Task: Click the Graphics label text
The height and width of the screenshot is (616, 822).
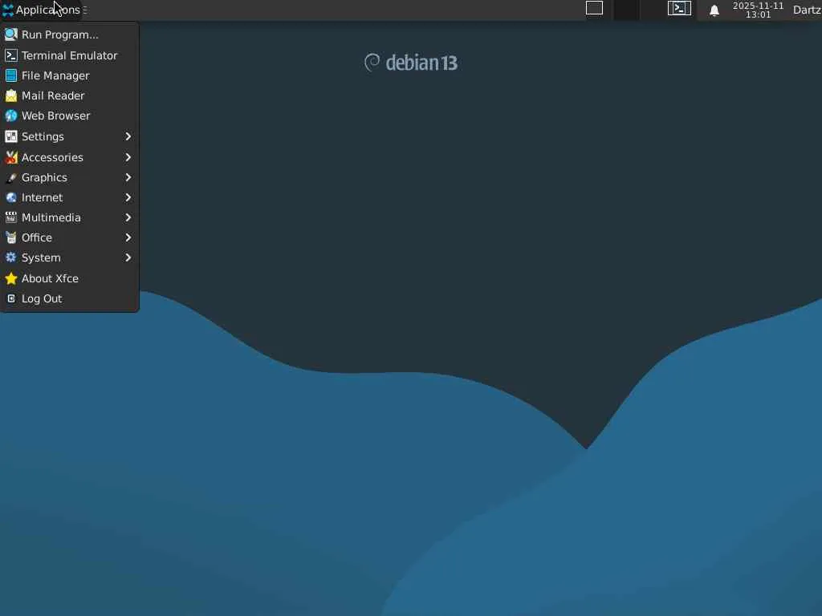Action: click(44, 177)
